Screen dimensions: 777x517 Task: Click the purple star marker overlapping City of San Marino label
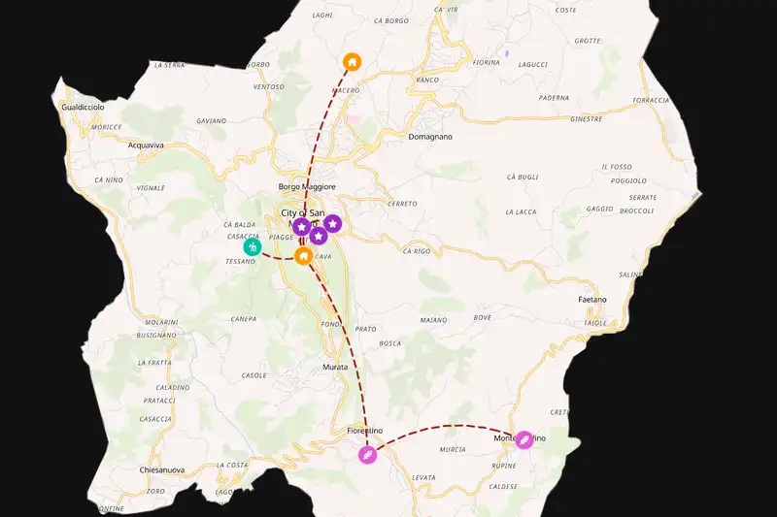[302, 227]
